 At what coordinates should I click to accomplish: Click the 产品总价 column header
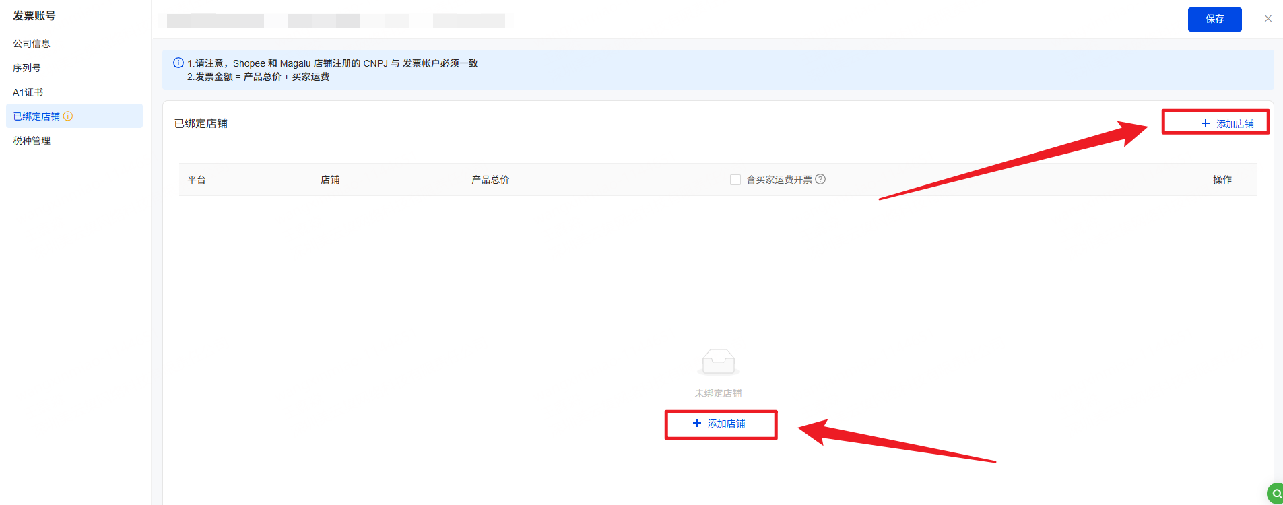tap(490, 180)
